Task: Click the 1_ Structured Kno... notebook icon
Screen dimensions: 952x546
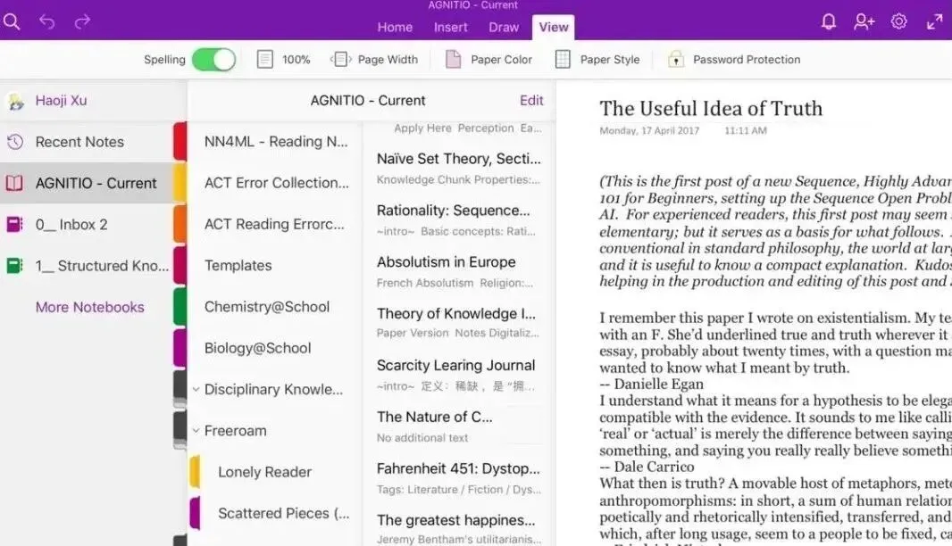Action: [14, 266]
